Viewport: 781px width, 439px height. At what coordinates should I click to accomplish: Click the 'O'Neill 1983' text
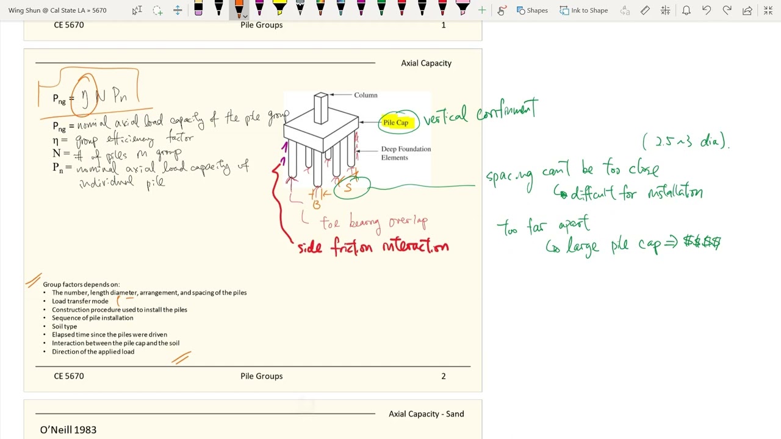pyautogui.click(x=68, y=430)
